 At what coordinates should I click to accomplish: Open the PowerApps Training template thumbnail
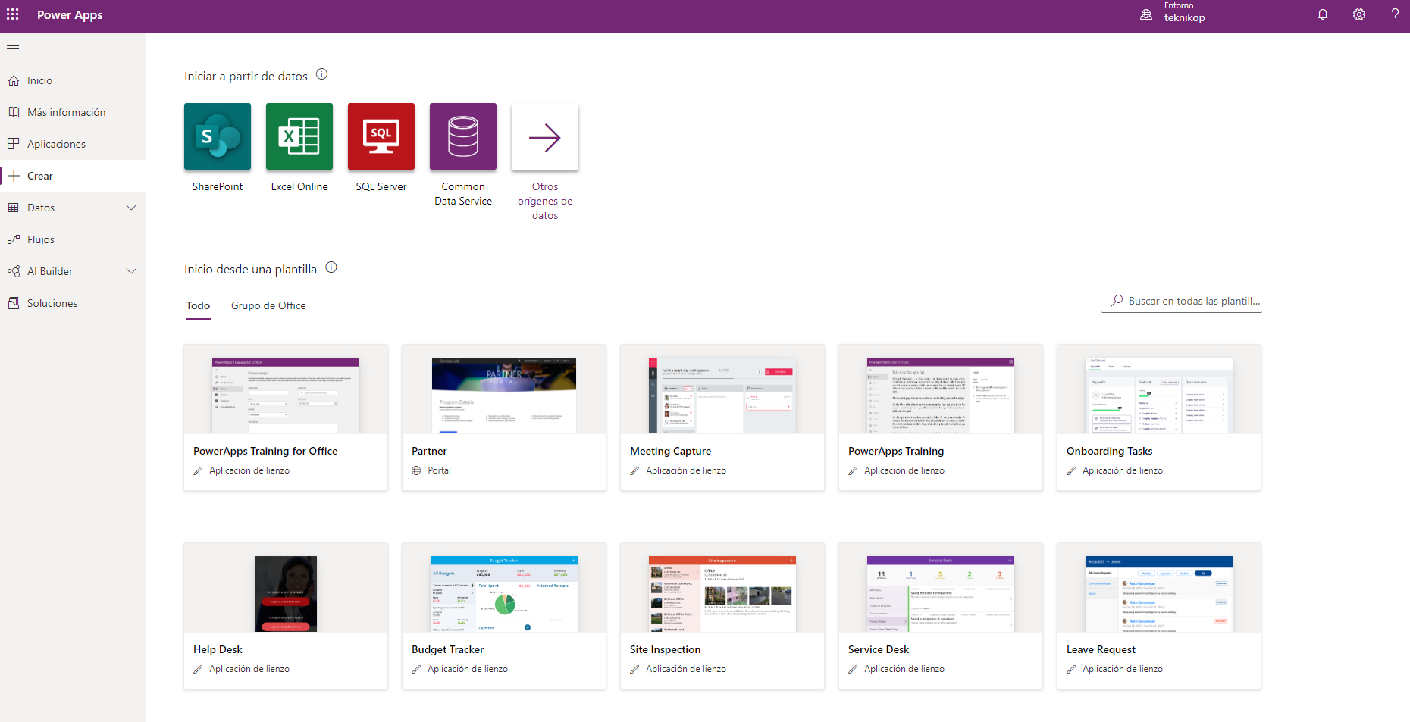(x=941, y=395)
